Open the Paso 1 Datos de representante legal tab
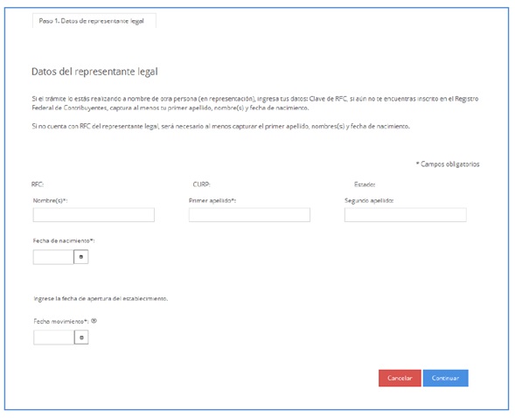Image resolution: width=515 pixels, height=418 pixels. coord(94,21)
